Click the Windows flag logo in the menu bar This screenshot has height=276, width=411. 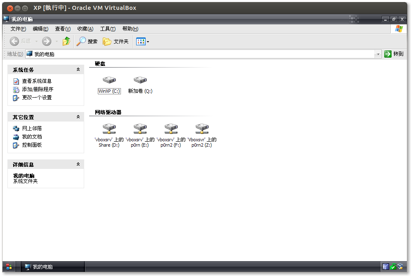(399, 29)
